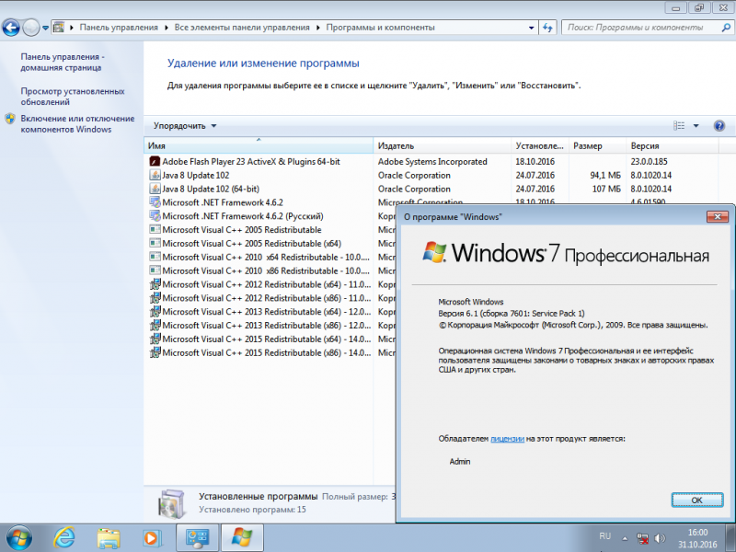This screenshot has width=736, height=552.
Task: Click size cell '94,1 МБ'
Action: [605, 175]
